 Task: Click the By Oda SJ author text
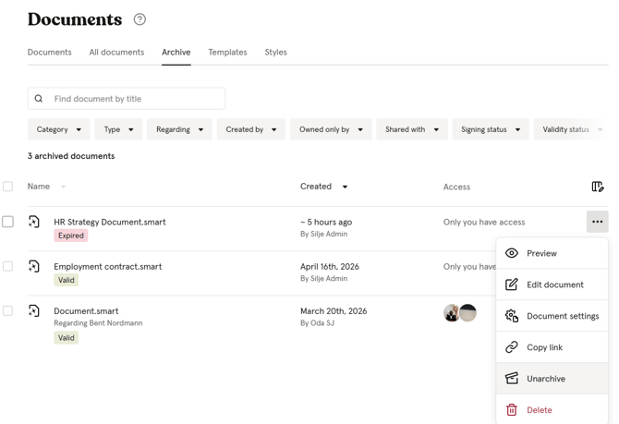point(318,323)
